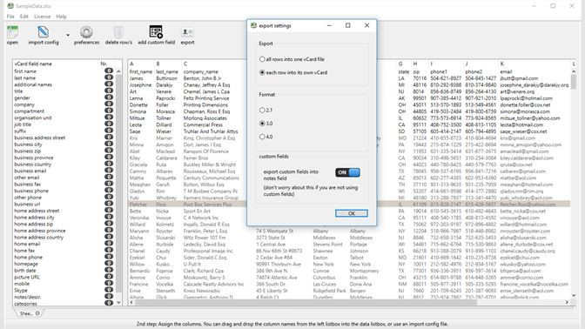This screenshot has height=329, width=585.
Task: Click the number badge beside 'suffix'
Action: click(x=109, y=131)
